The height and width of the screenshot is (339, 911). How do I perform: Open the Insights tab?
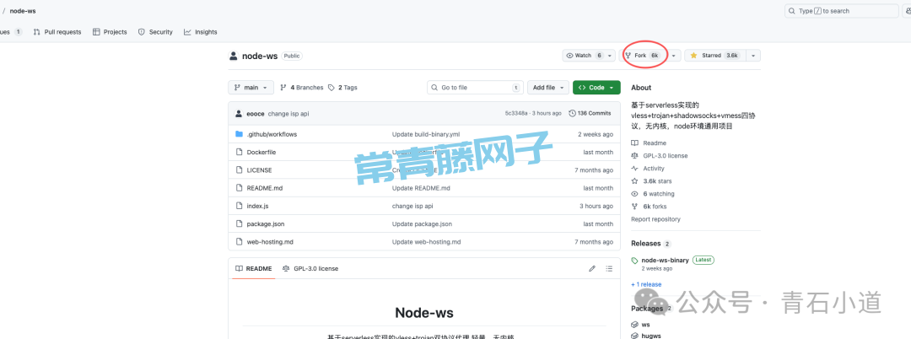pyautogui.click(x=201, y=32)
